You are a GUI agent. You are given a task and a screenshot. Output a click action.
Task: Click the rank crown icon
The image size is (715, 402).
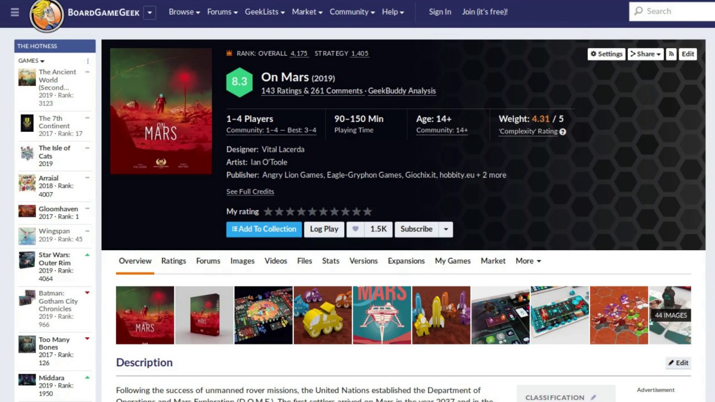(x=229, y=53)
